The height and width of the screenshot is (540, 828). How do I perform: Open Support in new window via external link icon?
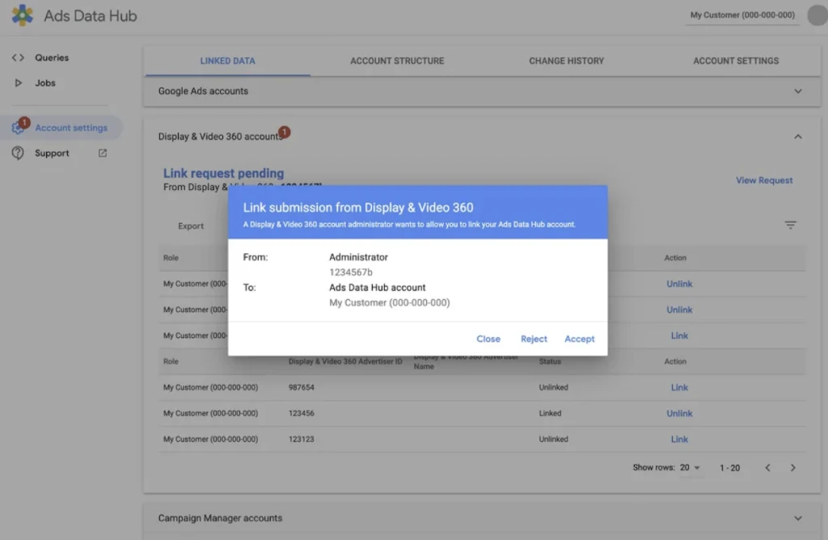point(102,153)
